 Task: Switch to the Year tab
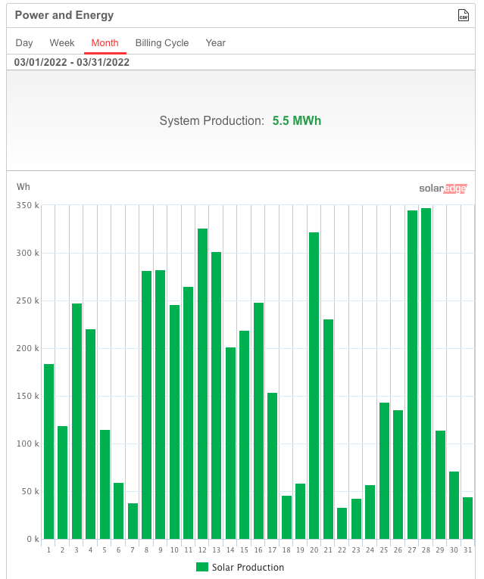click(215, 43)
